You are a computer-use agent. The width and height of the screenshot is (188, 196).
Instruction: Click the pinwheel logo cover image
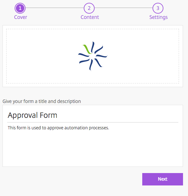92,56
